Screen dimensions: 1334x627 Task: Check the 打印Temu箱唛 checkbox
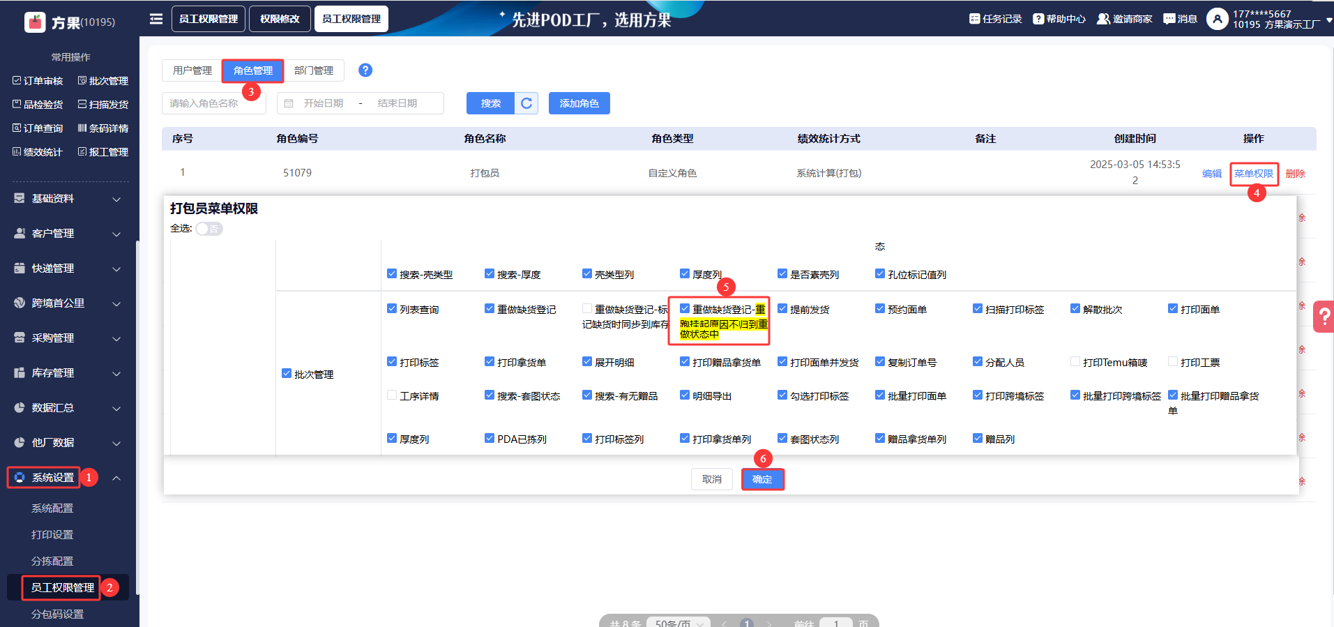point(1075,362)
